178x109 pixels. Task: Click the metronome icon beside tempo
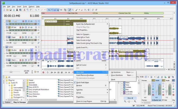click(x=35, y=72)
